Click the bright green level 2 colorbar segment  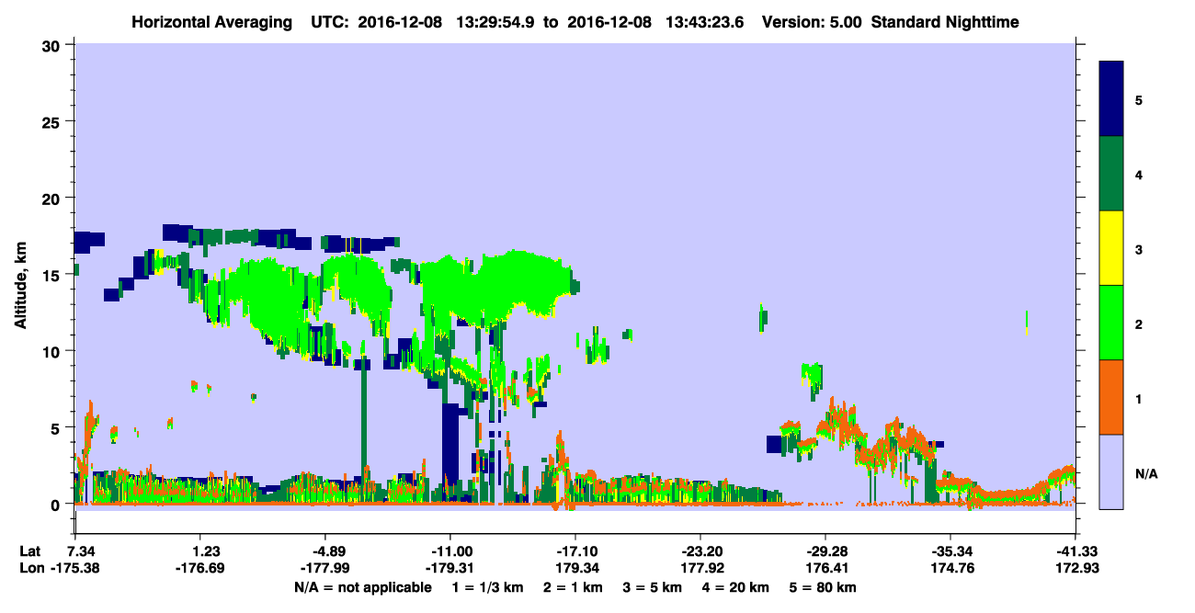pos(1111,323)
